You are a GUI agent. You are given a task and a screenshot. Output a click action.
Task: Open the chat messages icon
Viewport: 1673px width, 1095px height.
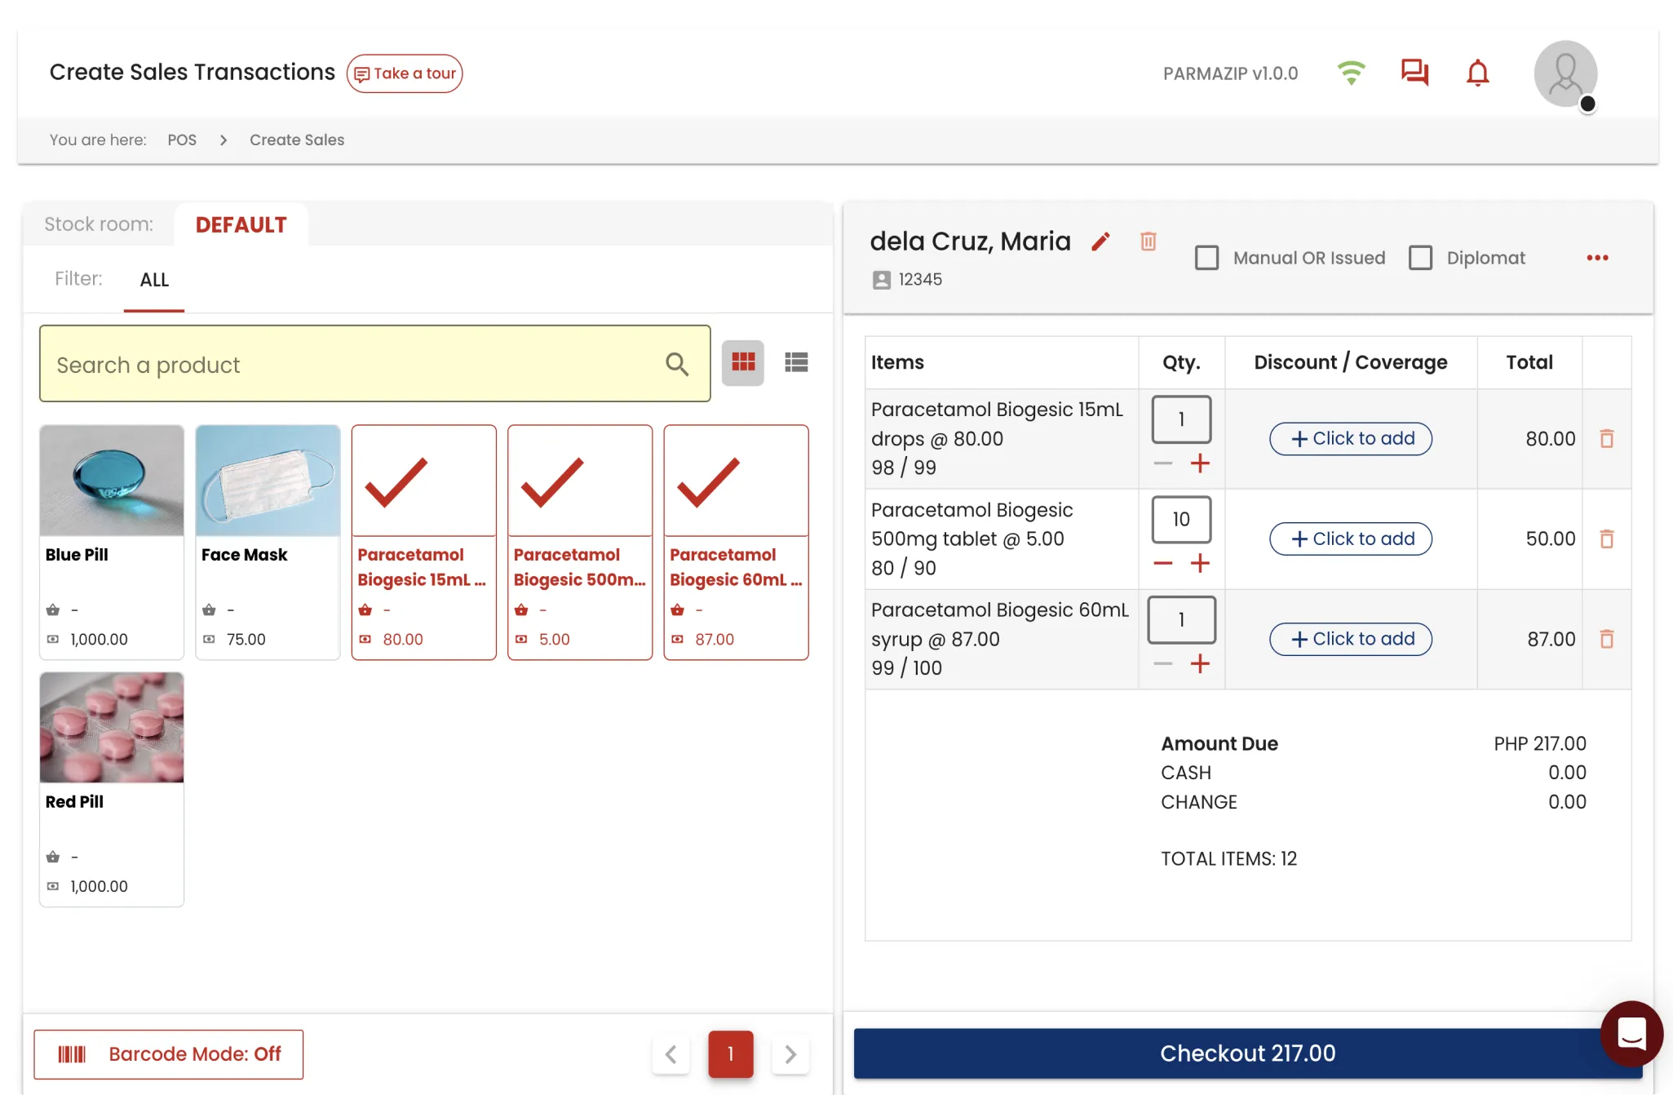(x=1414, y=73)
